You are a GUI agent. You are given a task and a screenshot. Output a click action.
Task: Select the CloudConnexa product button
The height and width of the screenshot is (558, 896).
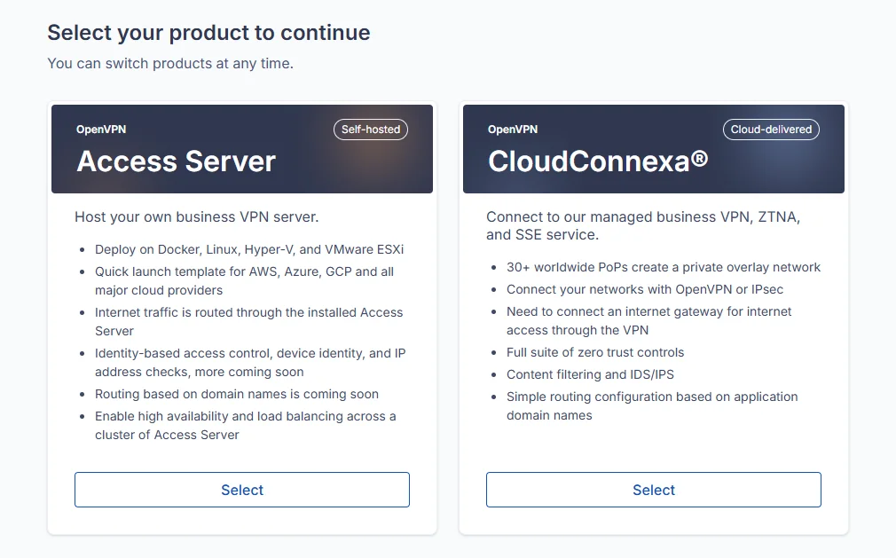[x=653, y=490]
